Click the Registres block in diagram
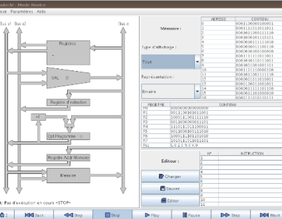The height and width of the screenshot is (219, 282). click(x=68, y=53)
